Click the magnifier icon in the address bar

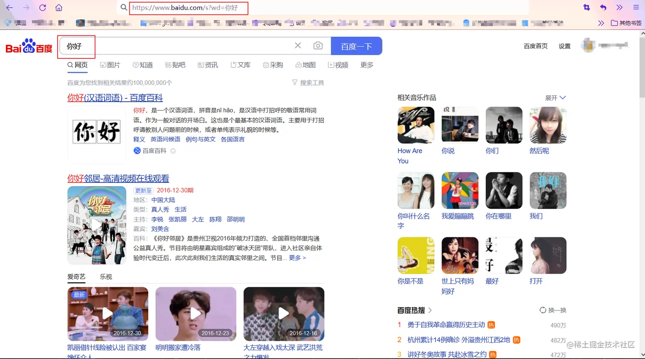[124, 7]
